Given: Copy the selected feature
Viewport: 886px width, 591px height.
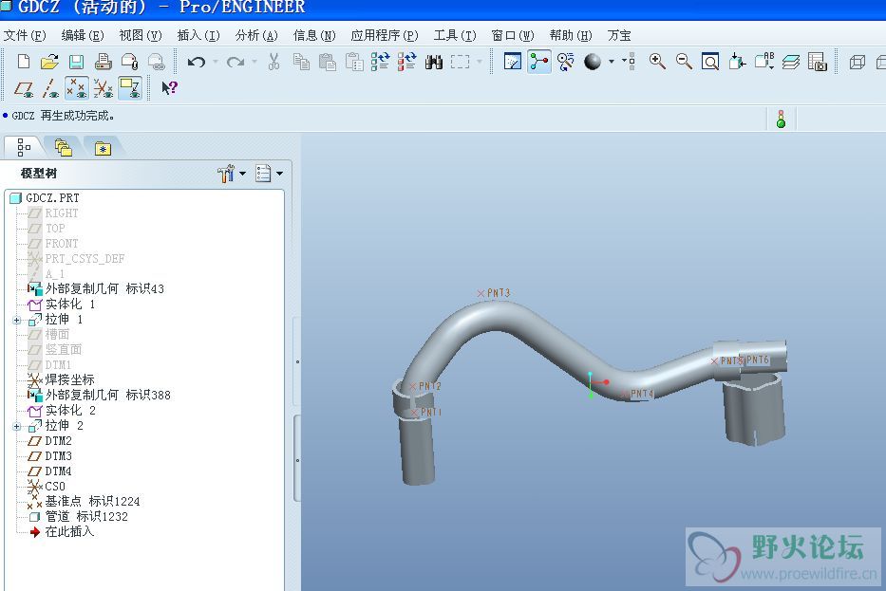Looking at the screenshot, I should [301, 61].
